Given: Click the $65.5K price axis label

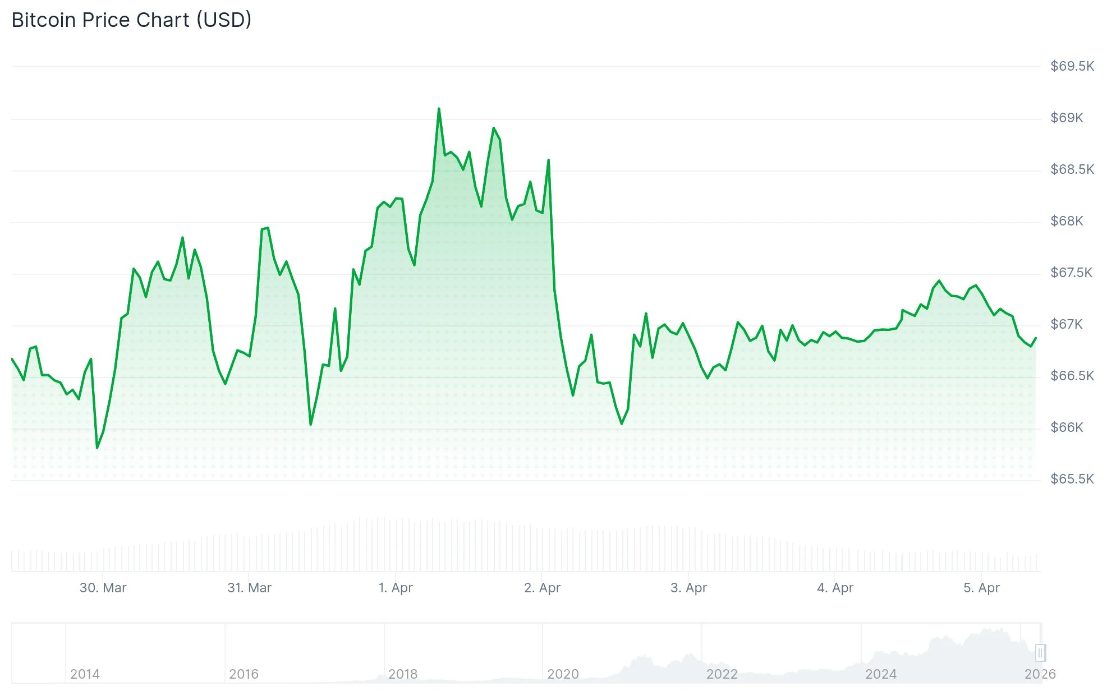Looking at the screenshot, I should [1072, 479].
